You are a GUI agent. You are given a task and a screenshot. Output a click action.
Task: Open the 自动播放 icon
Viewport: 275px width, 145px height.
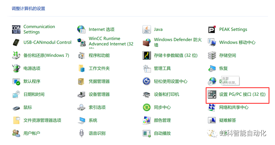coord(146,133)
